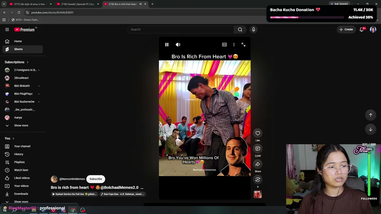Open the 2 Foreigners In B... channel
Image resolution: width=381 pixels, height=214 pixels.
click(23, 70)
